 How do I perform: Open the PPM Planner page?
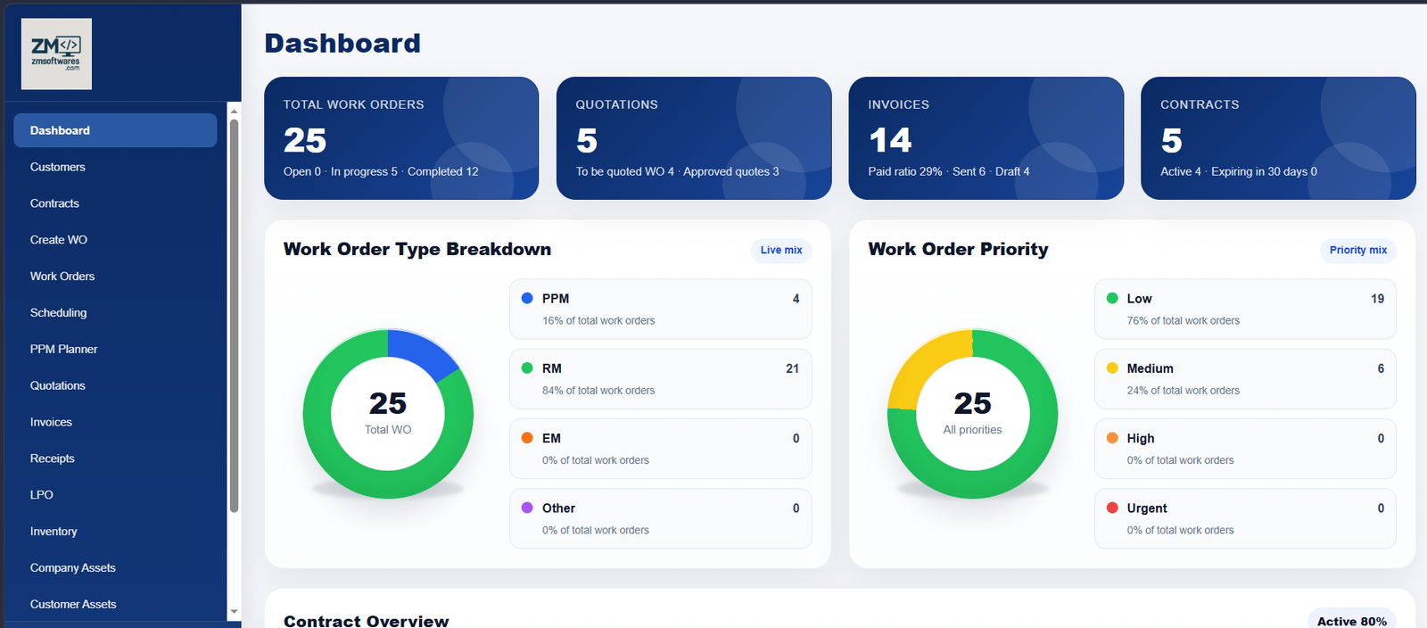[x=115, y=349]
